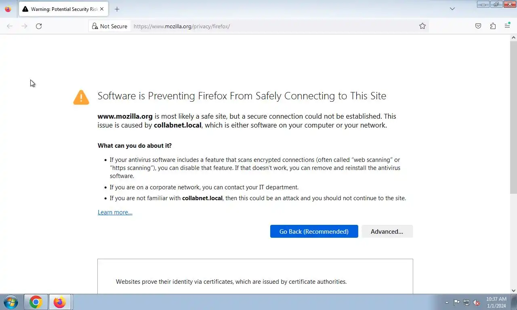The width and height of the screenshot is (517, 310).
Task: Click the page scrollbar down arrow
Action: [x=514, y=290]
